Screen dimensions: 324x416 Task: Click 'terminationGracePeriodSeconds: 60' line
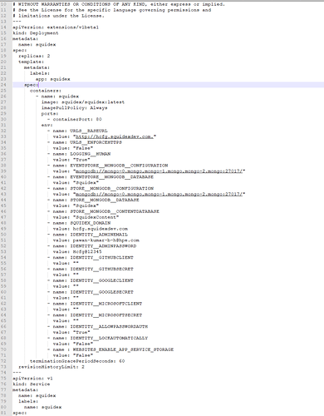pos(77,361)
